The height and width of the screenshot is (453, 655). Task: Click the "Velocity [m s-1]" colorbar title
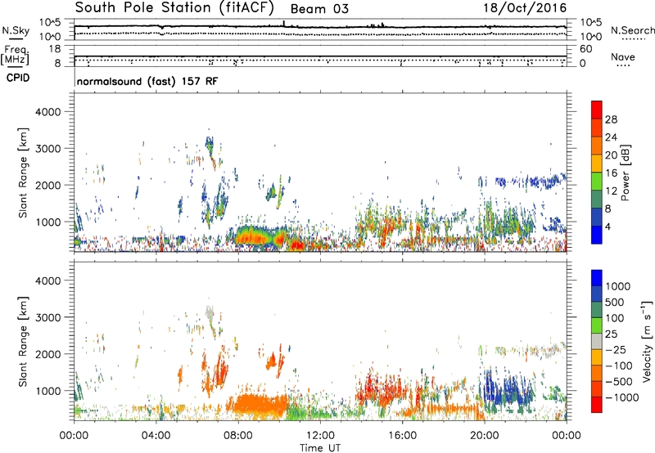click(647, 341)
